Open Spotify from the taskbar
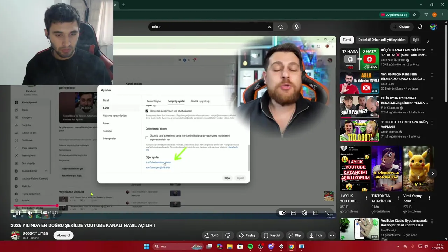448x252 pixels. 250,246
